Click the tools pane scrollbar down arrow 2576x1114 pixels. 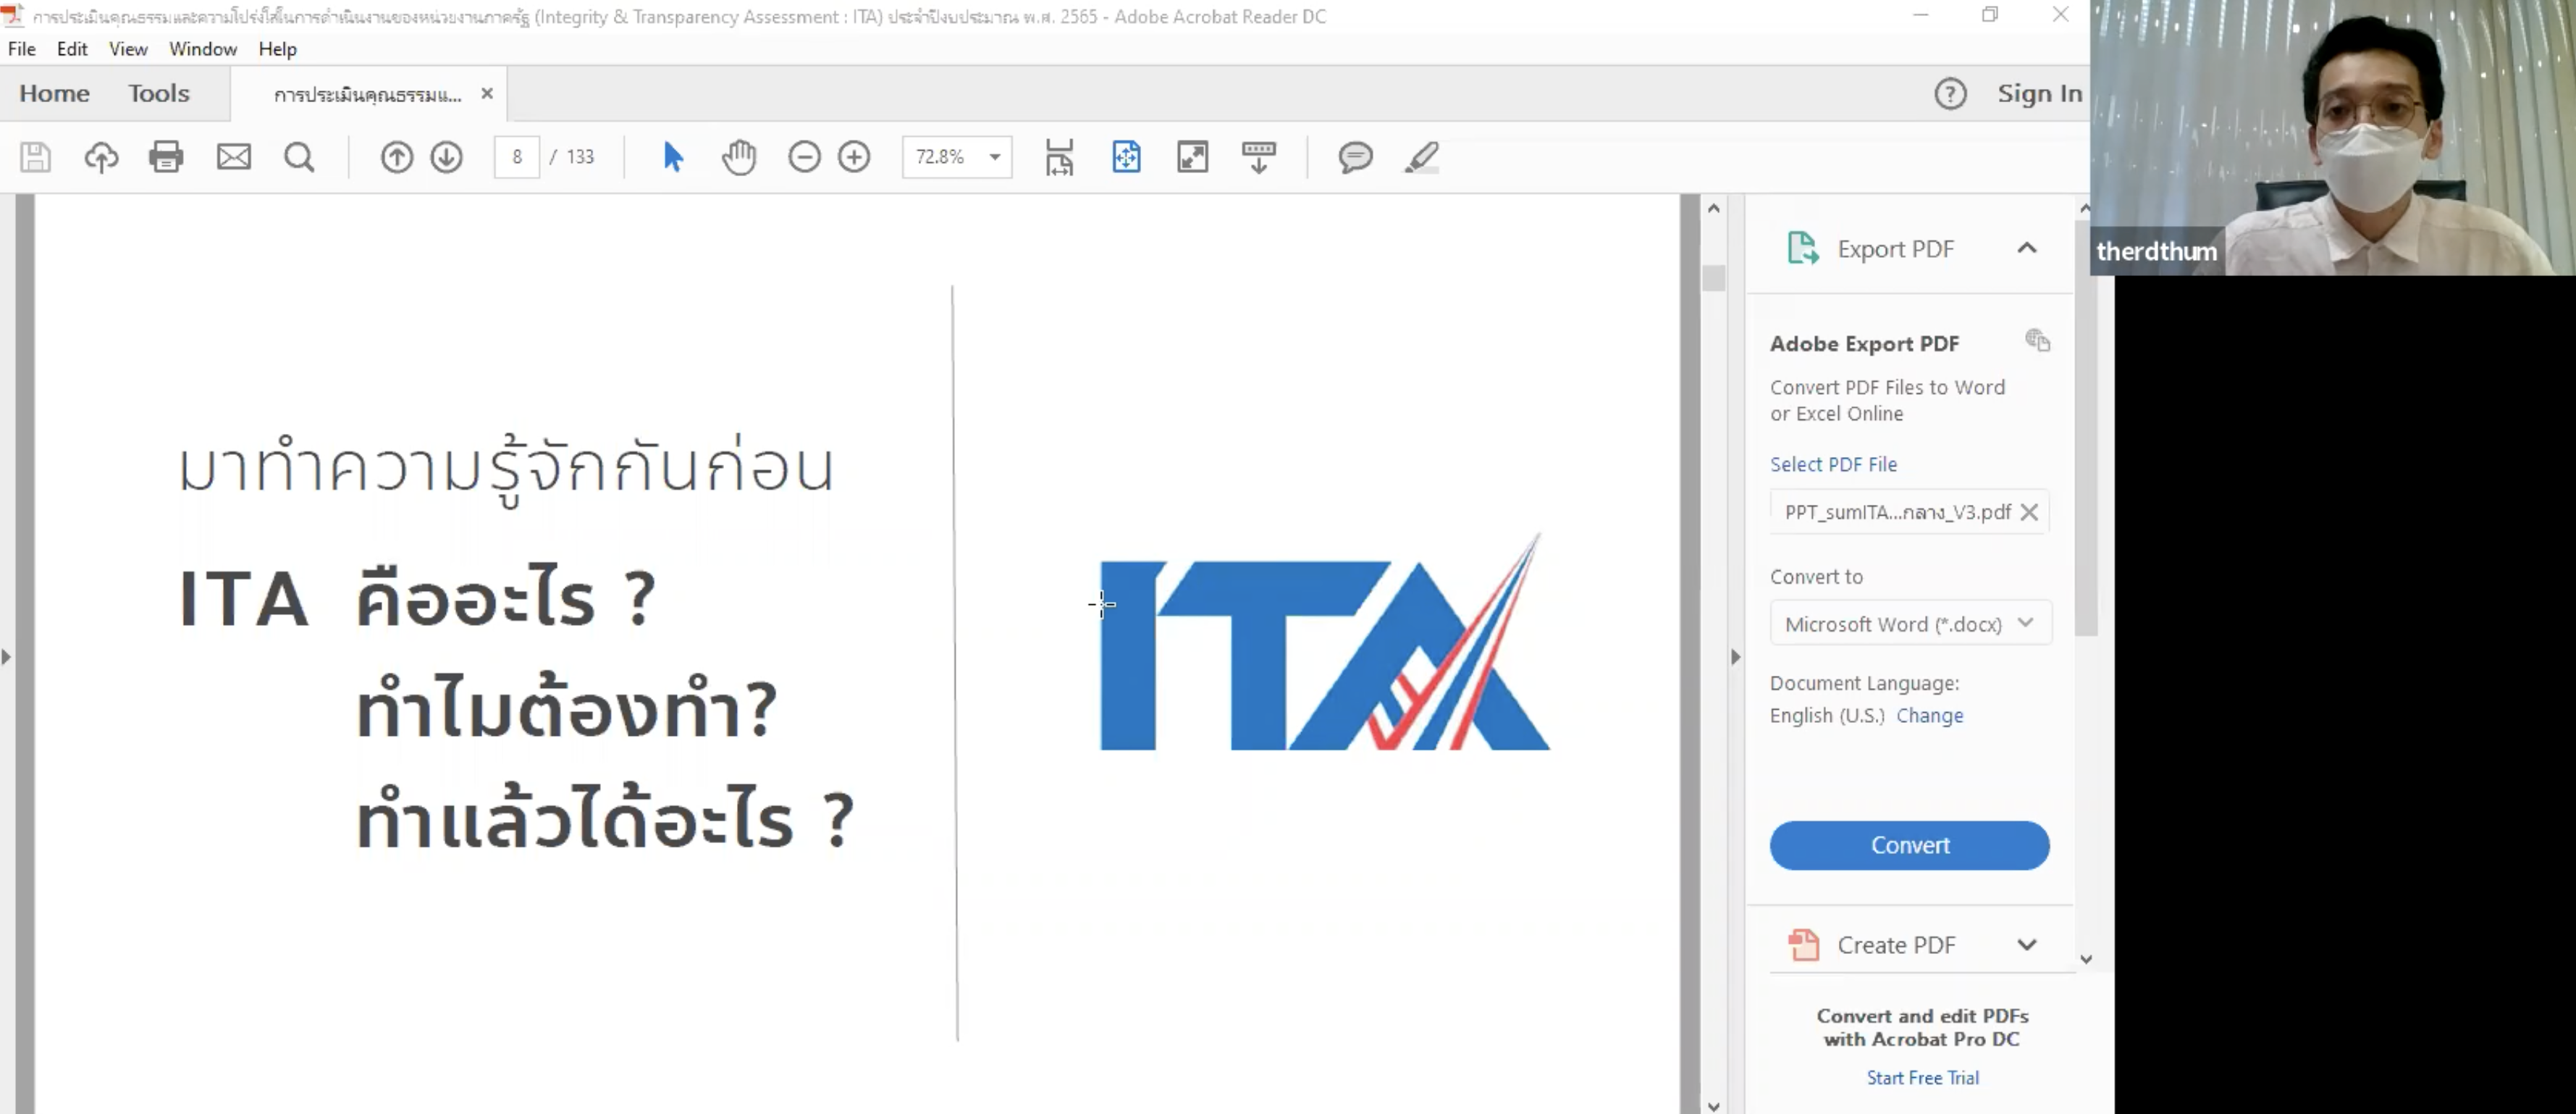click(x=2085, y=959)
